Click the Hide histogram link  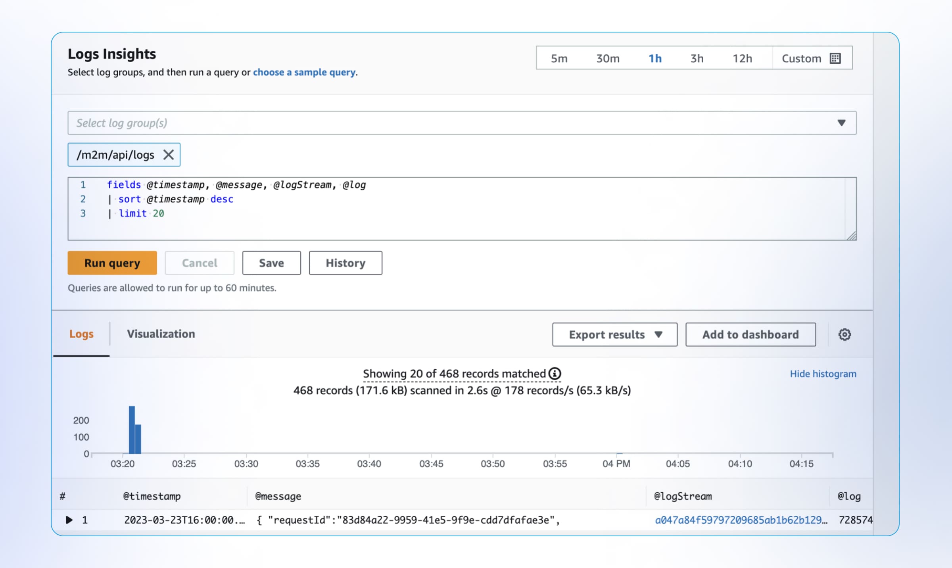(x=823, y=374)
